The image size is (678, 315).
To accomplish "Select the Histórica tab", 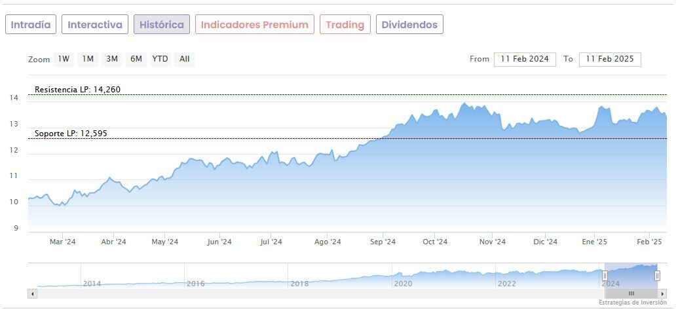I will (162, 25).
